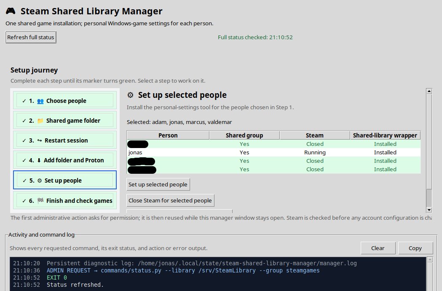Click the folder icon in step 2
This screenshot has height=291, width=442.
tap(40, 121)
